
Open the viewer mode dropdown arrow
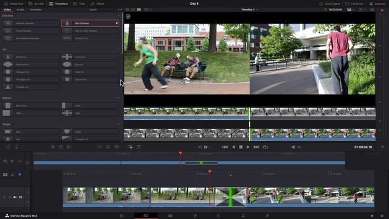tap(151, 10)
